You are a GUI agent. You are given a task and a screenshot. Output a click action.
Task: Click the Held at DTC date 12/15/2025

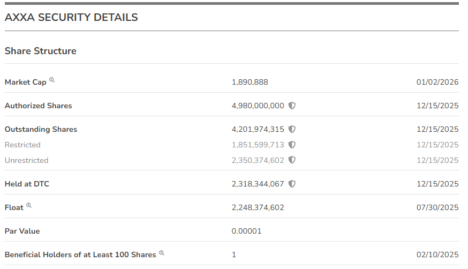437,184
